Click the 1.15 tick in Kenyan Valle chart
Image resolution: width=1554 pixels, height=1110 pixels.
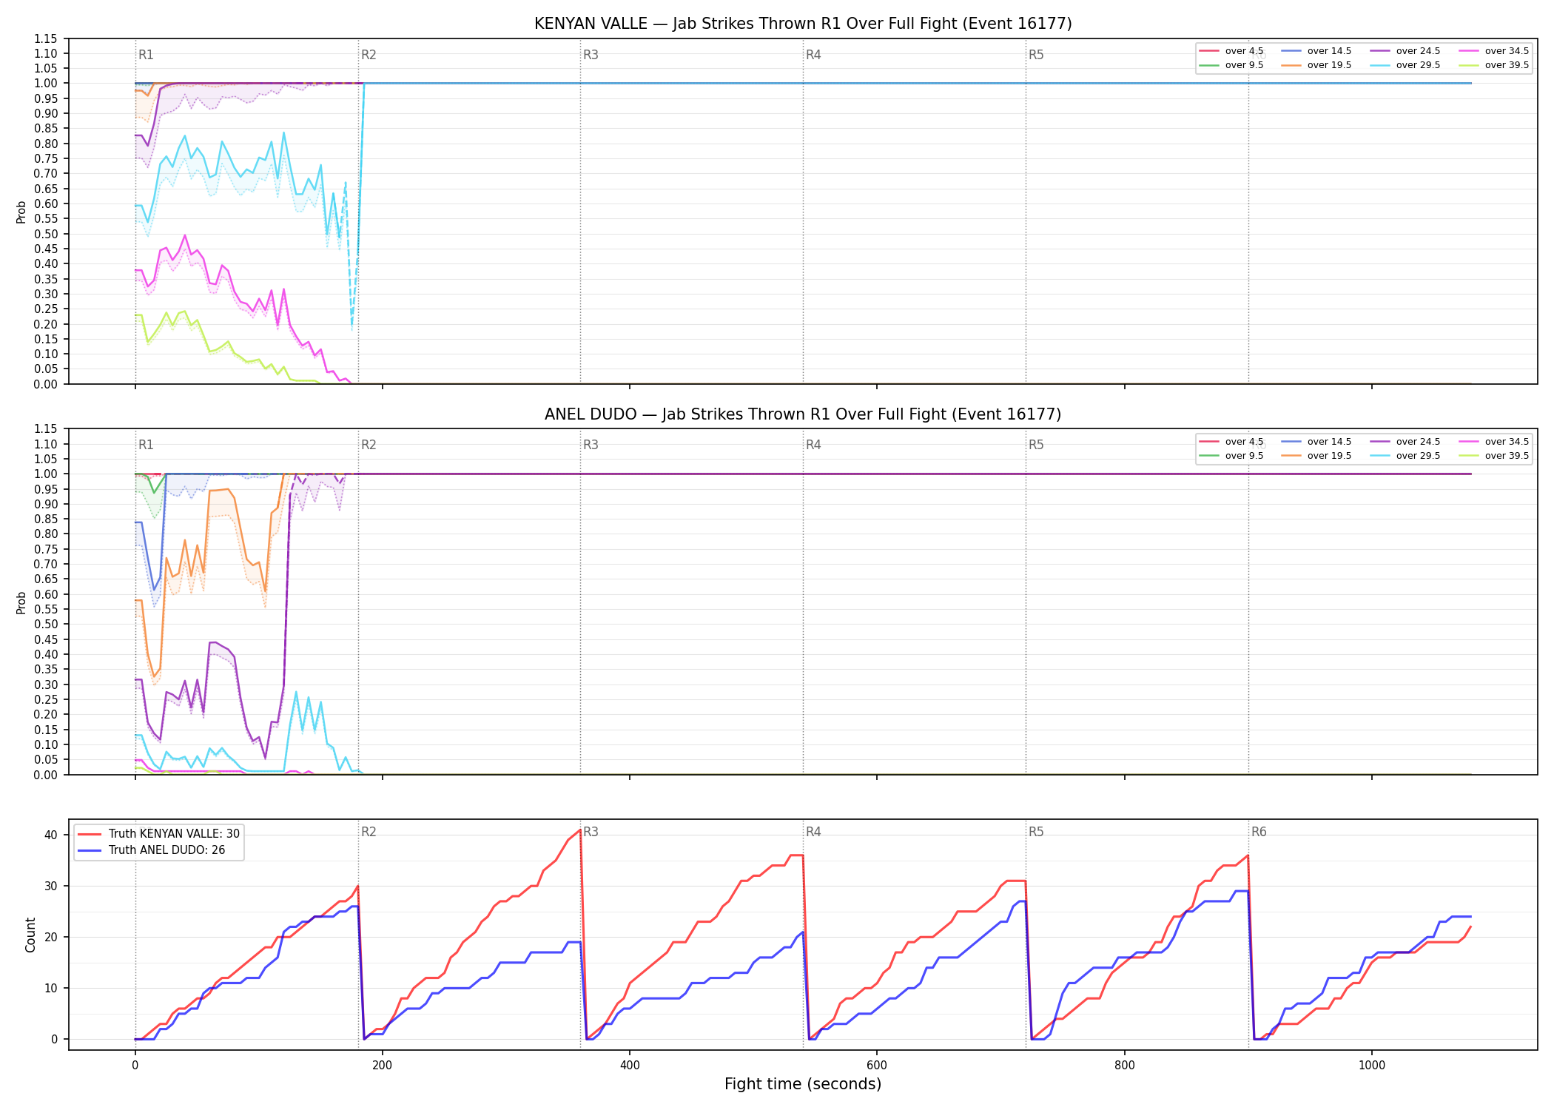(x=45, y=38)
